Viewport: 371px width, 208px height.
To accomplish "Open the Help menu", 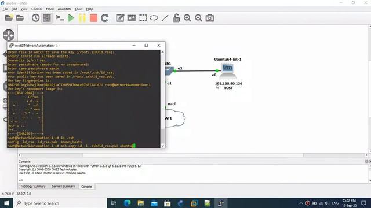I will tap(89, 9).
